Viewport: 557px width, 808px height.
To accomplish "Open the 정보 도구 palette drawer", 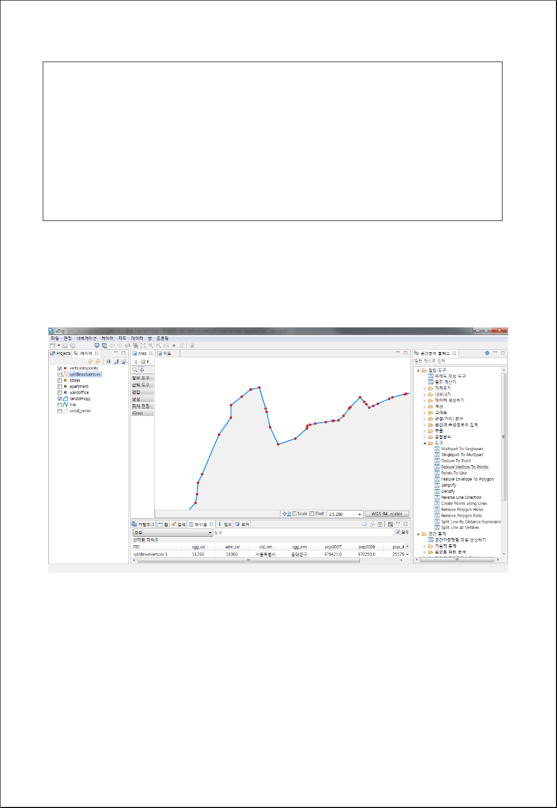I will [x=142, y=378].
